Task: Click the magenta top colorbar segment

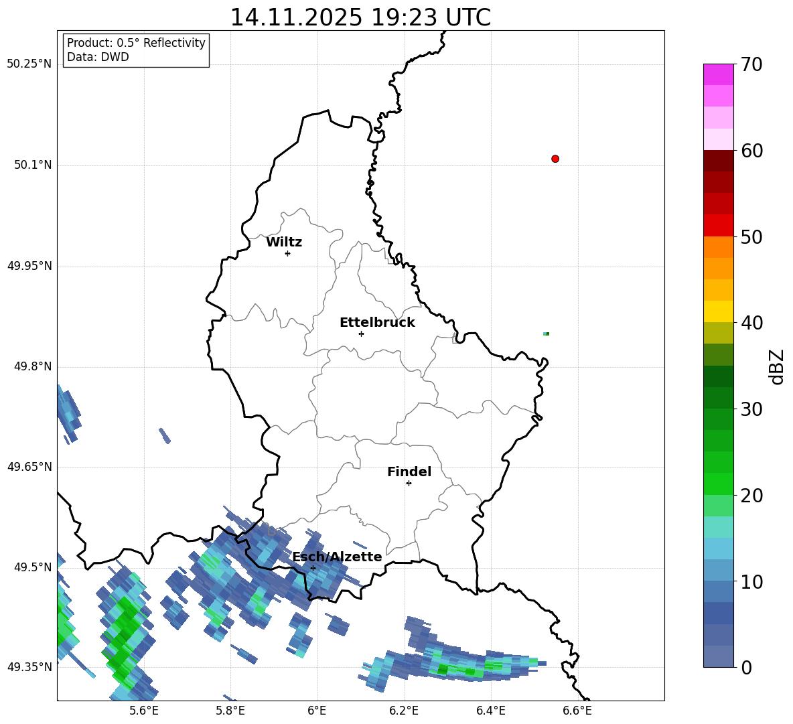Action: click(x=718, y=74)
